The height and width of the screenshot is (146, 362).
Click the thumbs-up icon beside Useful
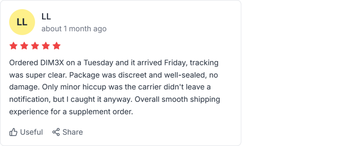pyautogui.click(x=13, y=132)
